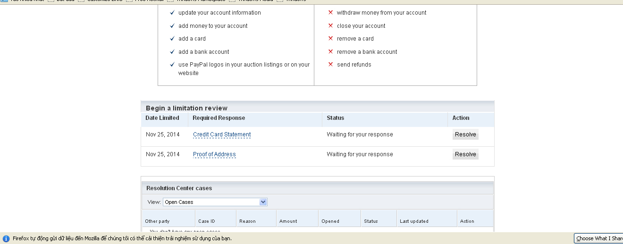
Task: Expand the View dropdown showing Open Cases
Action: point(263,202)
